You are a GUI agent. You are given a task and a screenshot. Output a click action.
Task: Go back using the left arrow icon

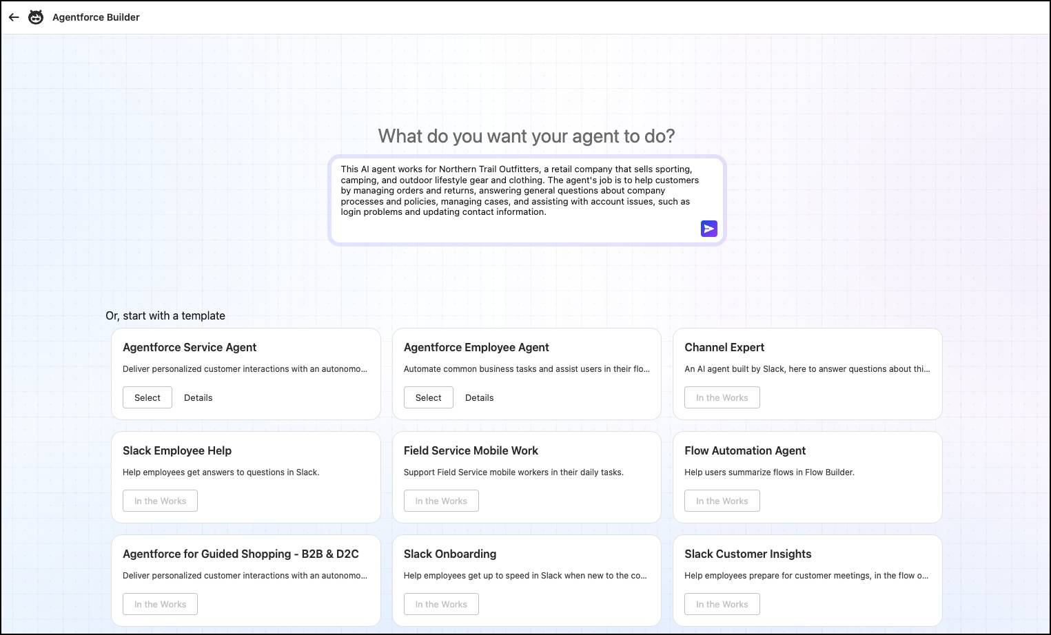click(x=14, y=17)
